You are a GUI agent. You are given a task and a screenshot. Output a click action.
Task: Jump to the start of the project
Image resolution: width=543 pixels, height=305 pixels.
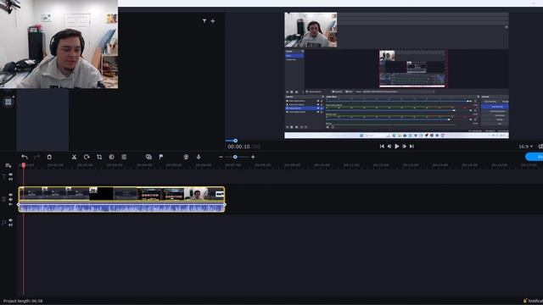coord(382,147)
